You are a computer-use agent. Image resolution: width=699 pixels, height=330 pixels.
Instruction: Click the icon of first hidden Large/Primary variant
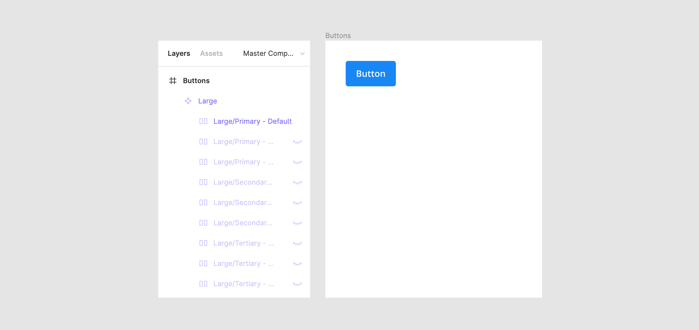tap(203, 142)
